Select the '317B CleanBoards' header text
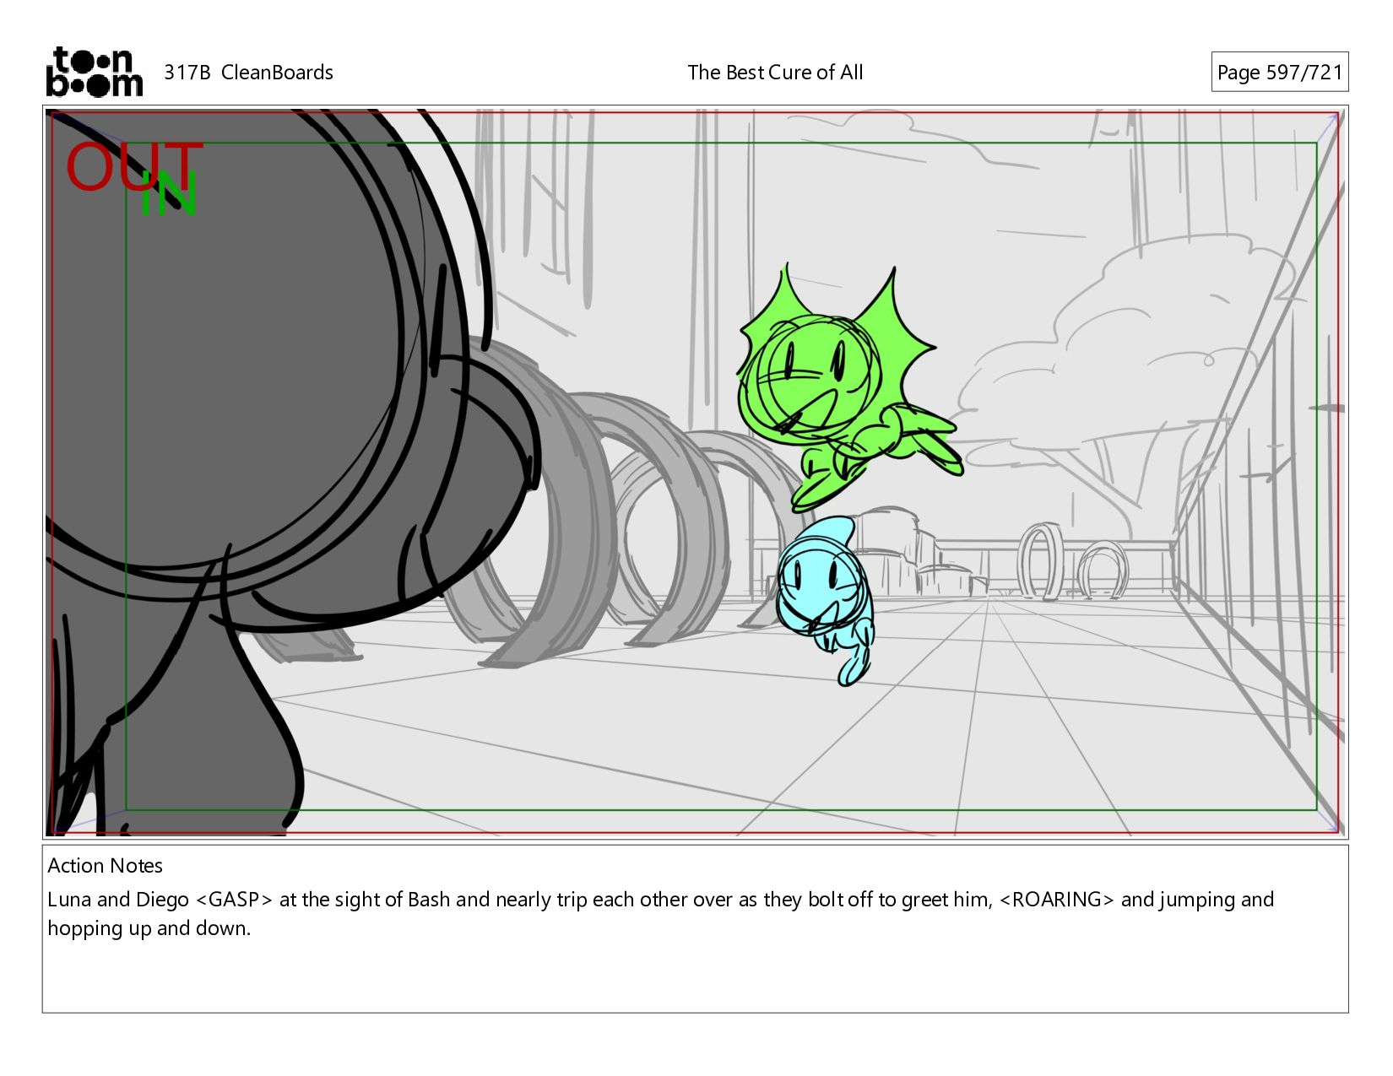 click(248, 73)
